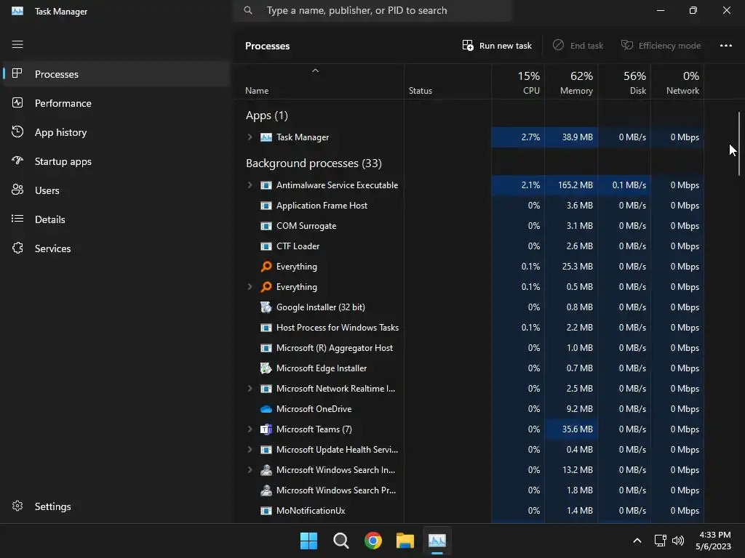Select the Microsoft (R) Aggregator Host row

click(x=469, y=348)
